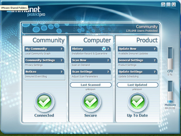The image size is (181, 136).
Task: Click the 68.04 MB memory value
Action: pyautogui.click(x=170, y=108)
